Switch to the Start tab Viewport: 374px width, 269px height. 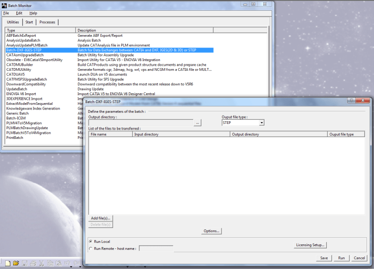click(29, 22)
